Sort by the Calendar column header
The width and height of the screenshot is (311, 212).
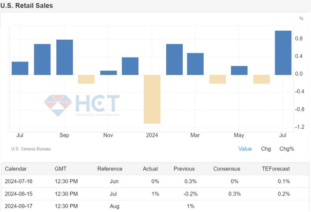(x=16, y=169)
